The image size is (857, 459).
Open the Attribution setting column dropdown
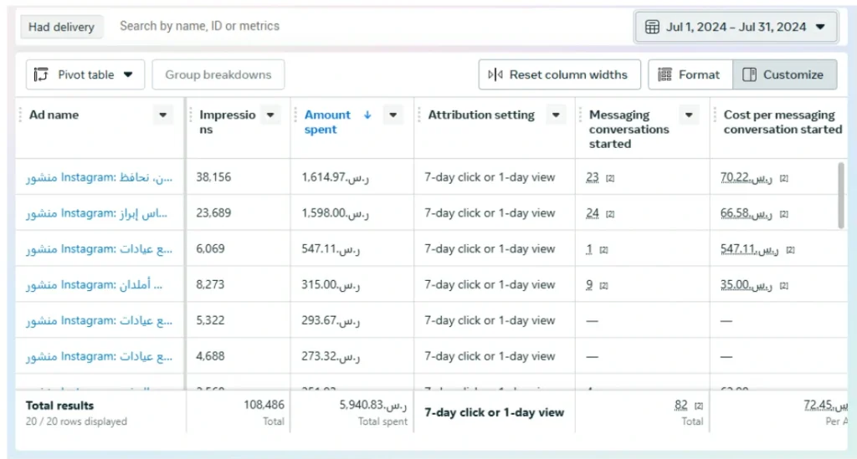pos(556,115)
